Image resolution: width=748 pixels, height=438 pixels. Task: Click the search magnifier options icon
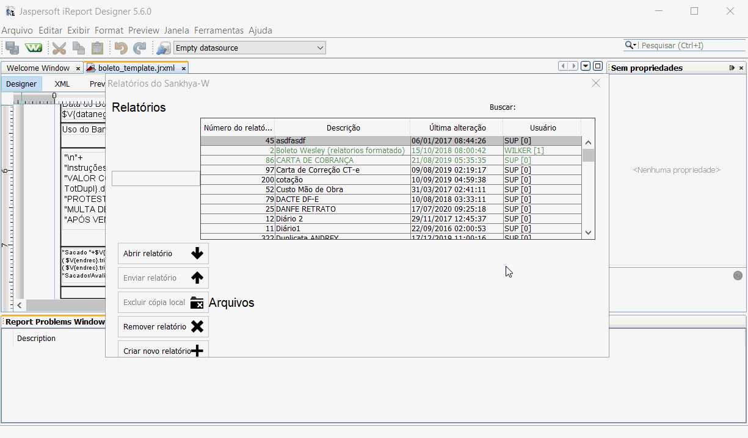(631, 45)
